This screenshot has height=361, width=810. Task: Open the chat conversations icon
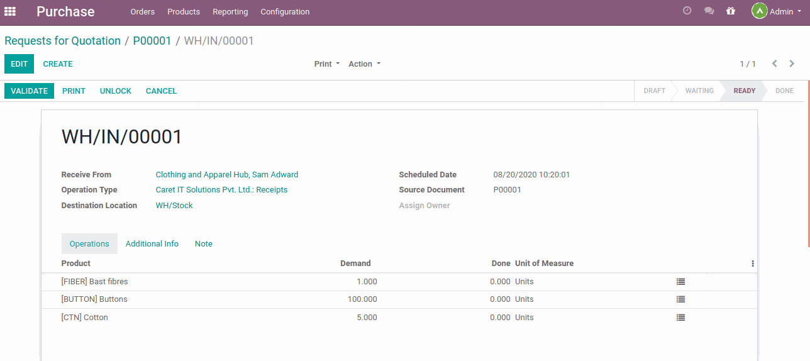tap(709, 11)
